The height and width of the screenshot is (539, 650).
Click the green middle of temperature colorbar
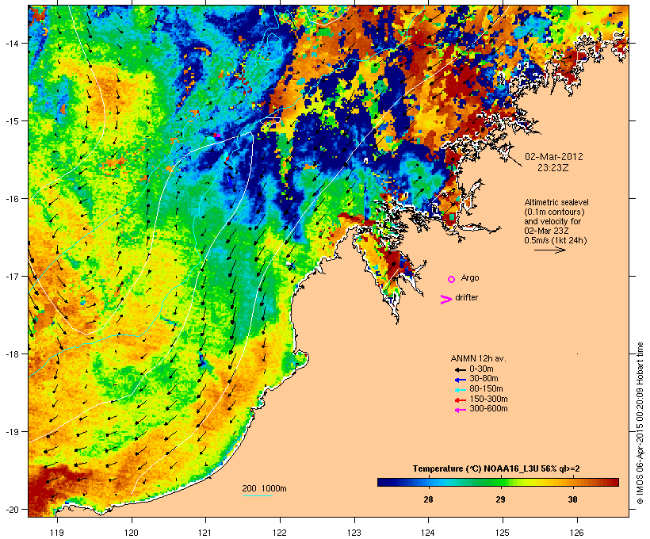(498, 482)
